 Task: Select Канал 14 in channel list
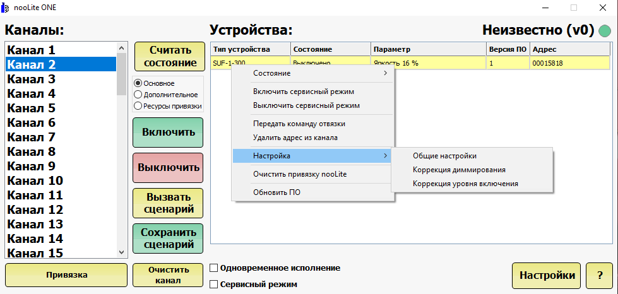coord(61,238)
